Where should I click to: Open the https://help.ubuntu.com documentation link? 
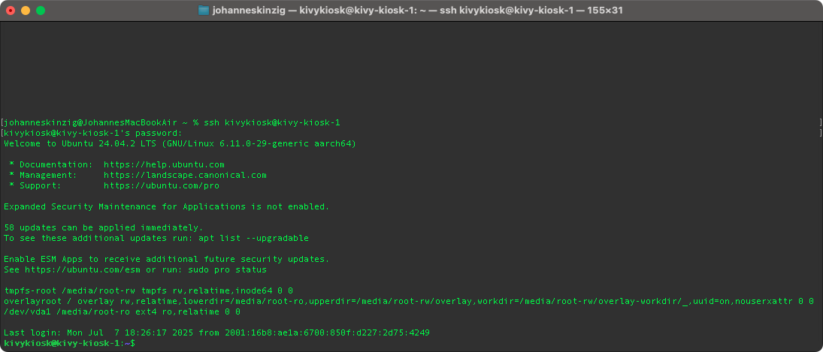tap(165, 164)
